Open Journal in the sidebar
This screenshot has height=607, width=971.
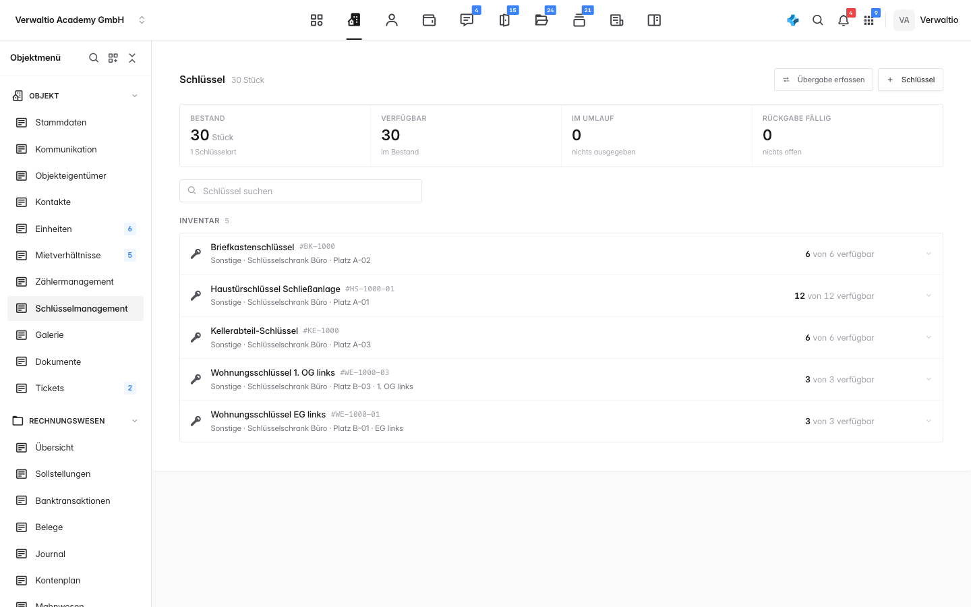(76, 554)
